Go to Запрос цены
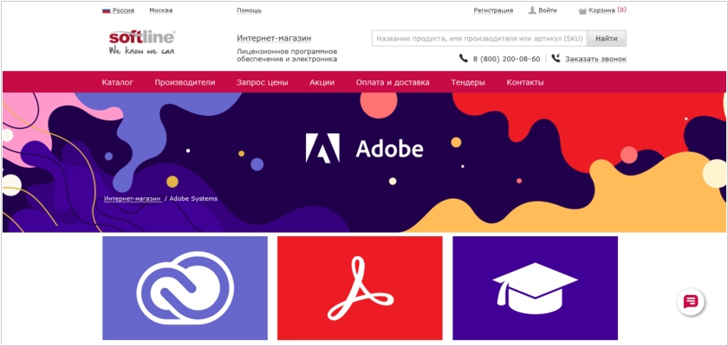This screenshot has width=728, height=346. click(263, 82)
